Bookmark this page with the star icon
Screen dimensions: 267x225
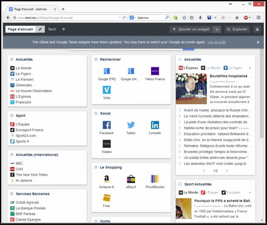(184, 18)
